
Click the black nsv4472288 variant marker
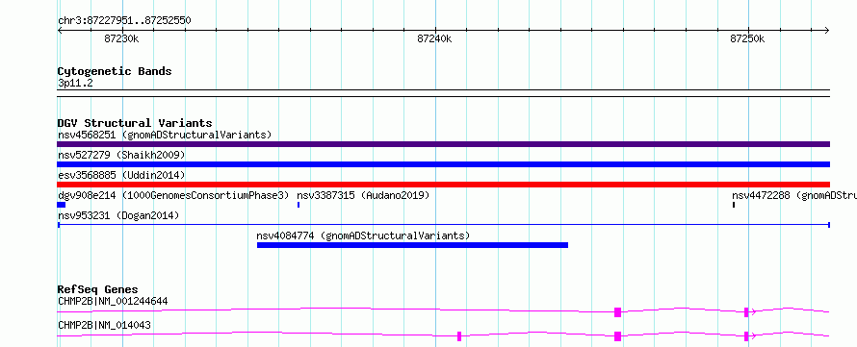[x=734, y=205]
